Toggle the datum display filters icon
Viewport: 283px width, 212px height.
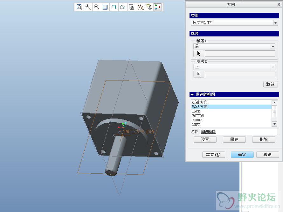click(x=140, y=7)
